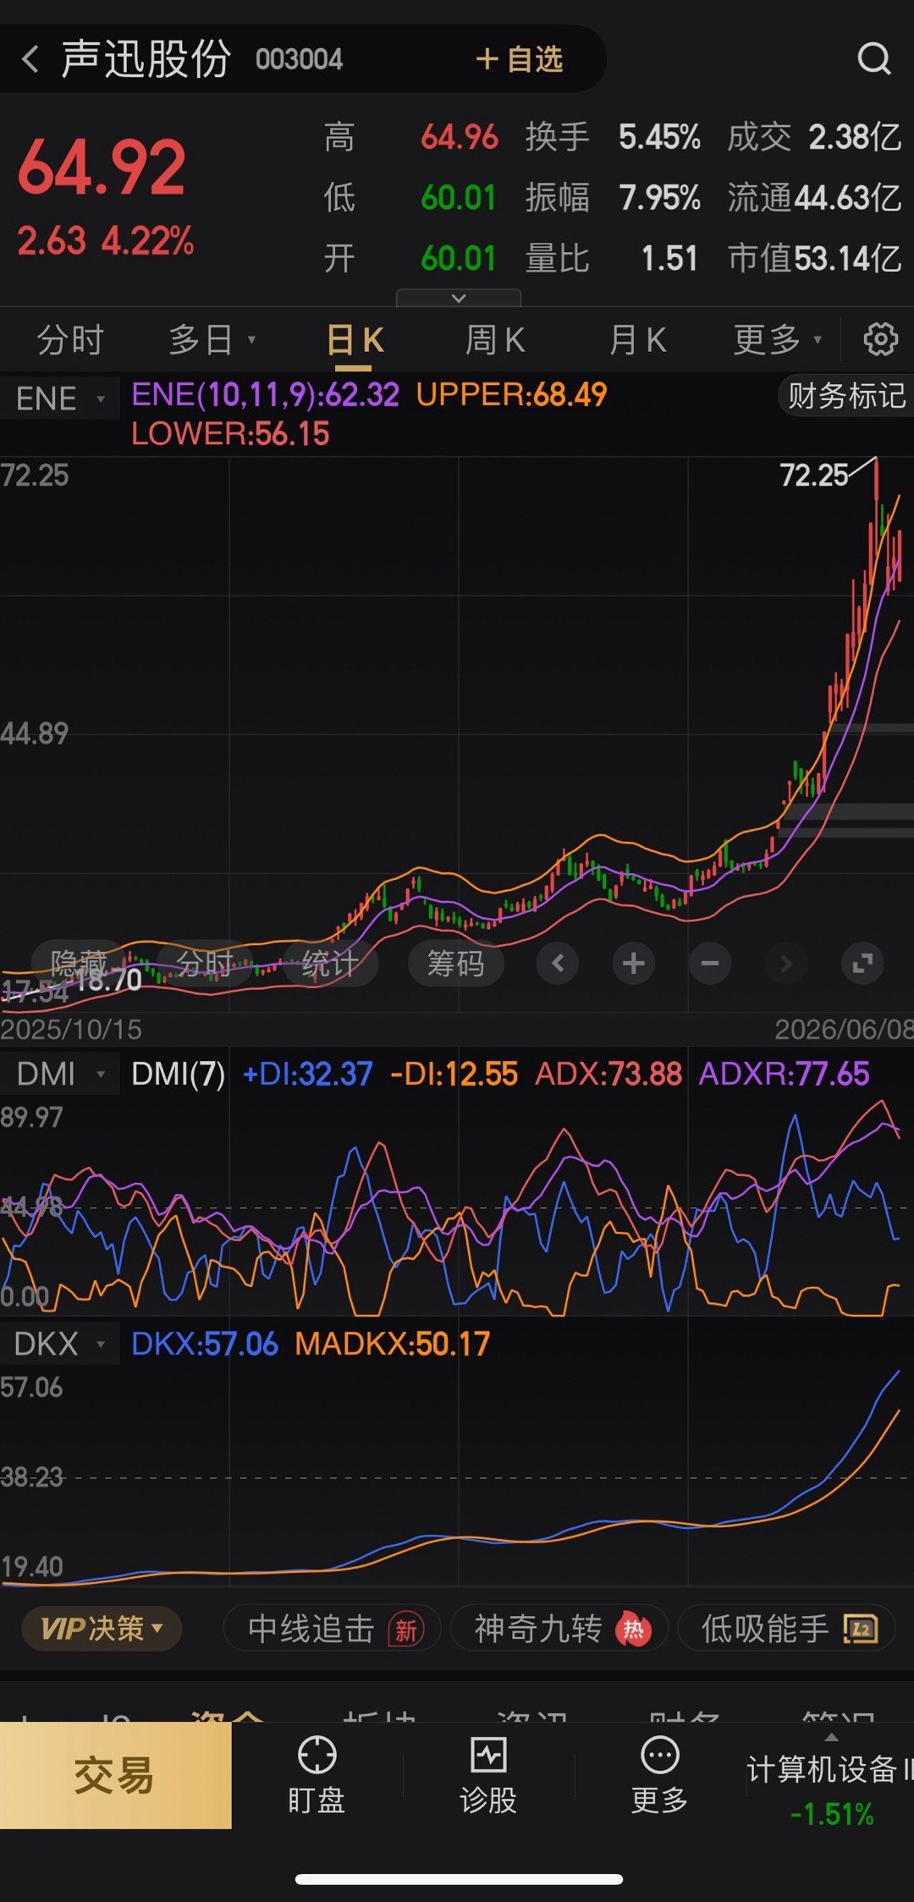Open 盯盘 monitor icon

[x=317, y=1774]
